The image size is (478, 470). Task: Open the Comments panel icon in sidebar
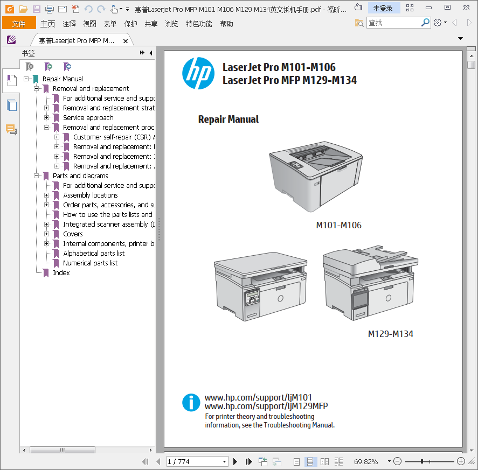[11, 129]
